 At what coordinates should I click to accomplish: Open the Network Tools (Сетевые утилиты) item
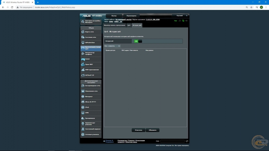pyautogui.click(x=91, y=135)
